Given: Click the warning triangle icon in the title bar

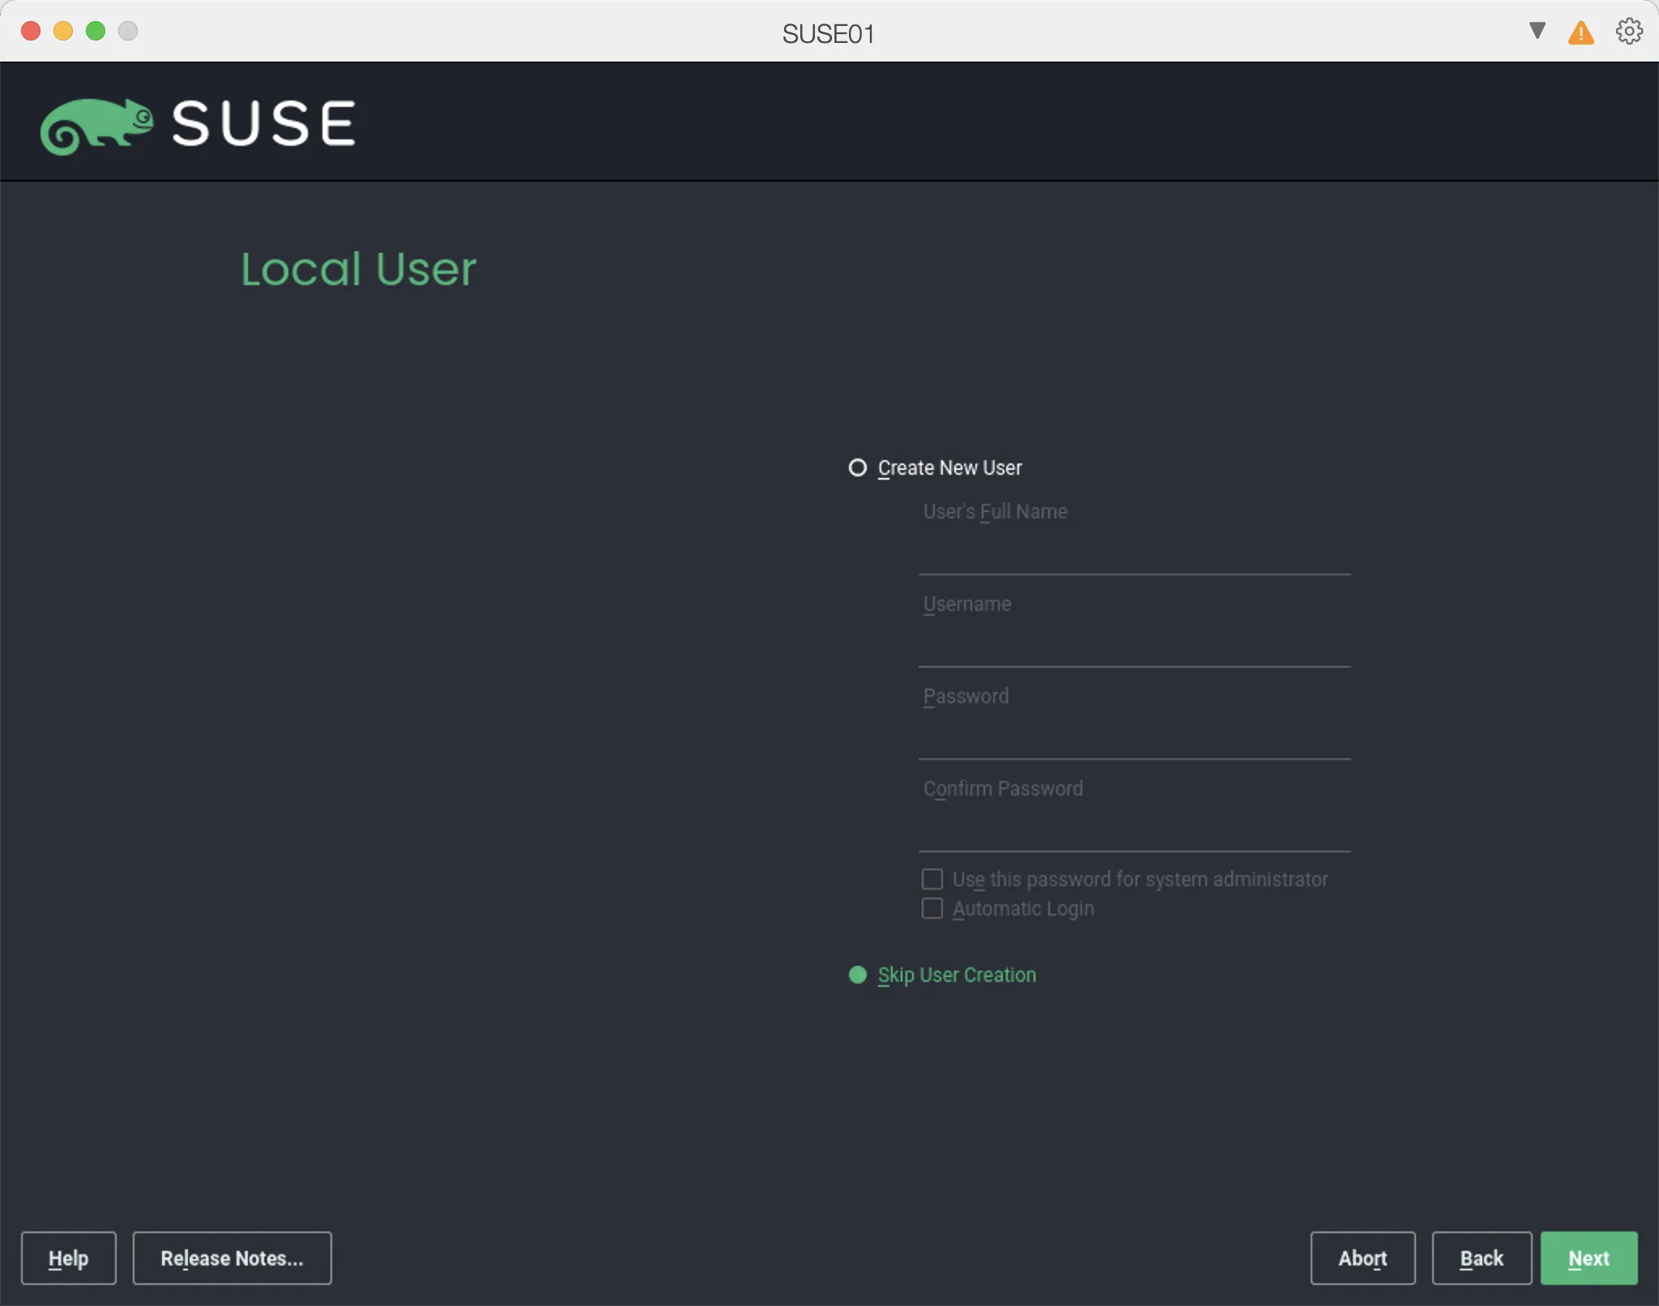Looking at the screenshot, I should point(1580,31).
